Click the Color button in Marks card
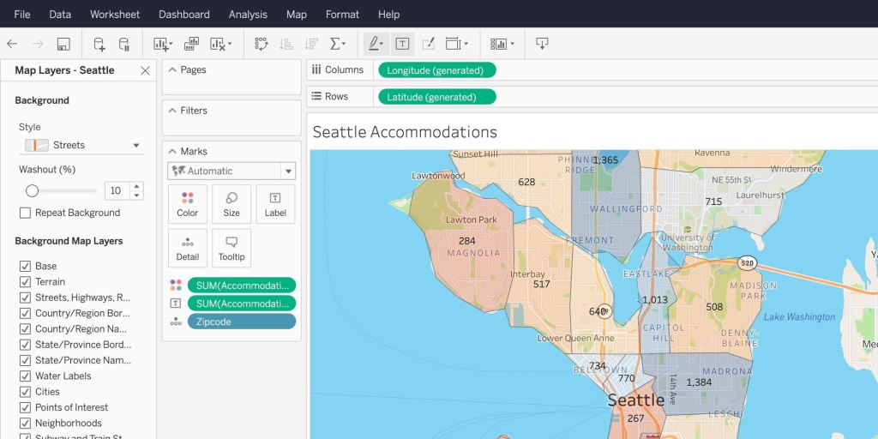Viewport: 878px width, 439px height. pos(188,204)
